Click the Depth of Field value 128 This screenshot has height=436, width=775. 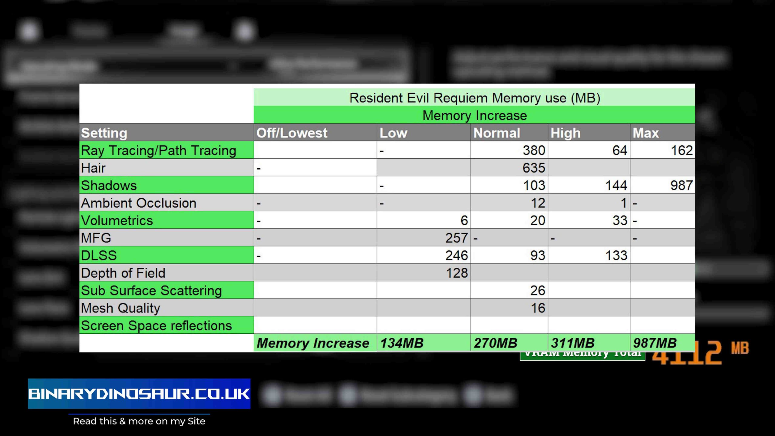pyautogui.click(x=457, y=273)
